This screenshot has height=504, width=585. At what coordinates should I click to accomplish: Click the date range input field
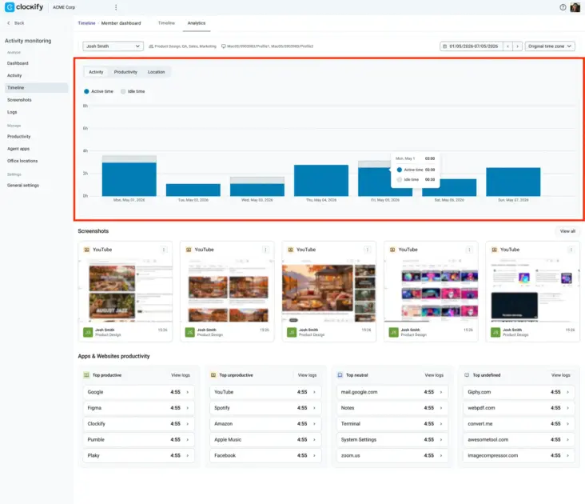pos(473,46)
